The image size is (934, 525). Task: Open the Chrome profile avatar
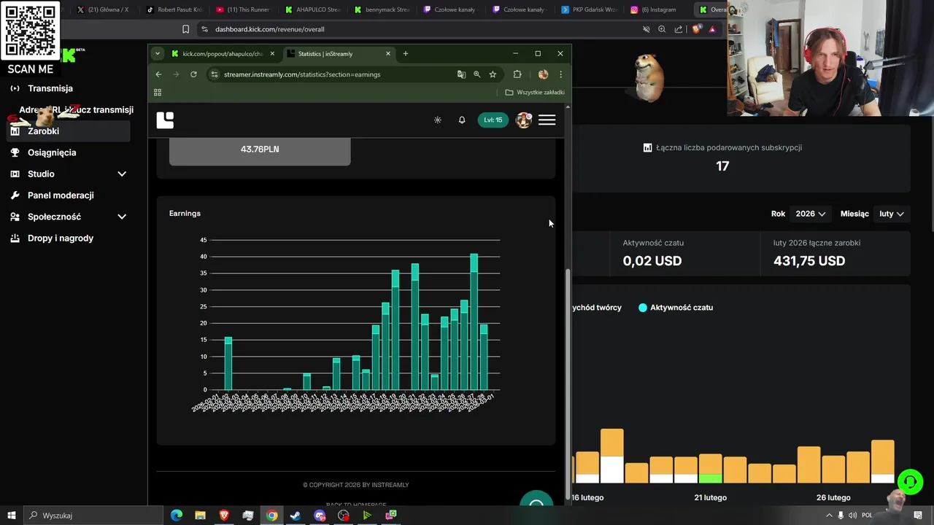[x=543, y=74]
